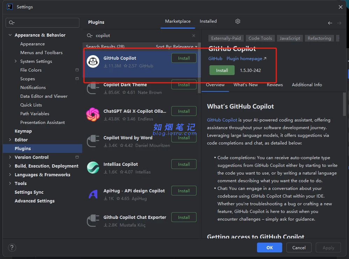This screenshot has height=259, width=349.
Task: Select Path Variables
Action: (x=35, y=113)
